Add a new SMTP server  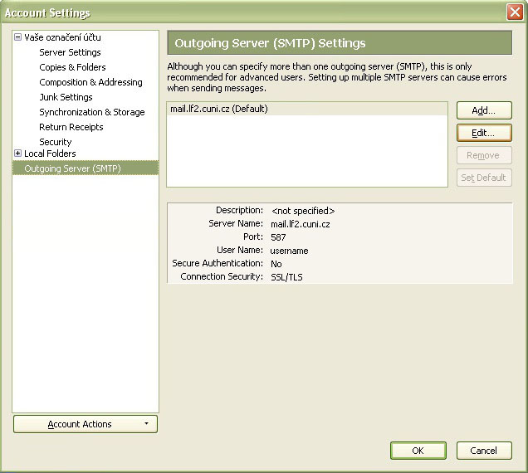tap(484, 110)
